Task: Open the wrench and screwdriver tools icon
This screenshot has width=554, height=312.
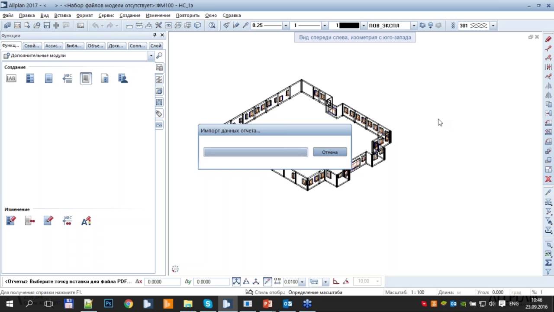Action: [x=158, y=26]
